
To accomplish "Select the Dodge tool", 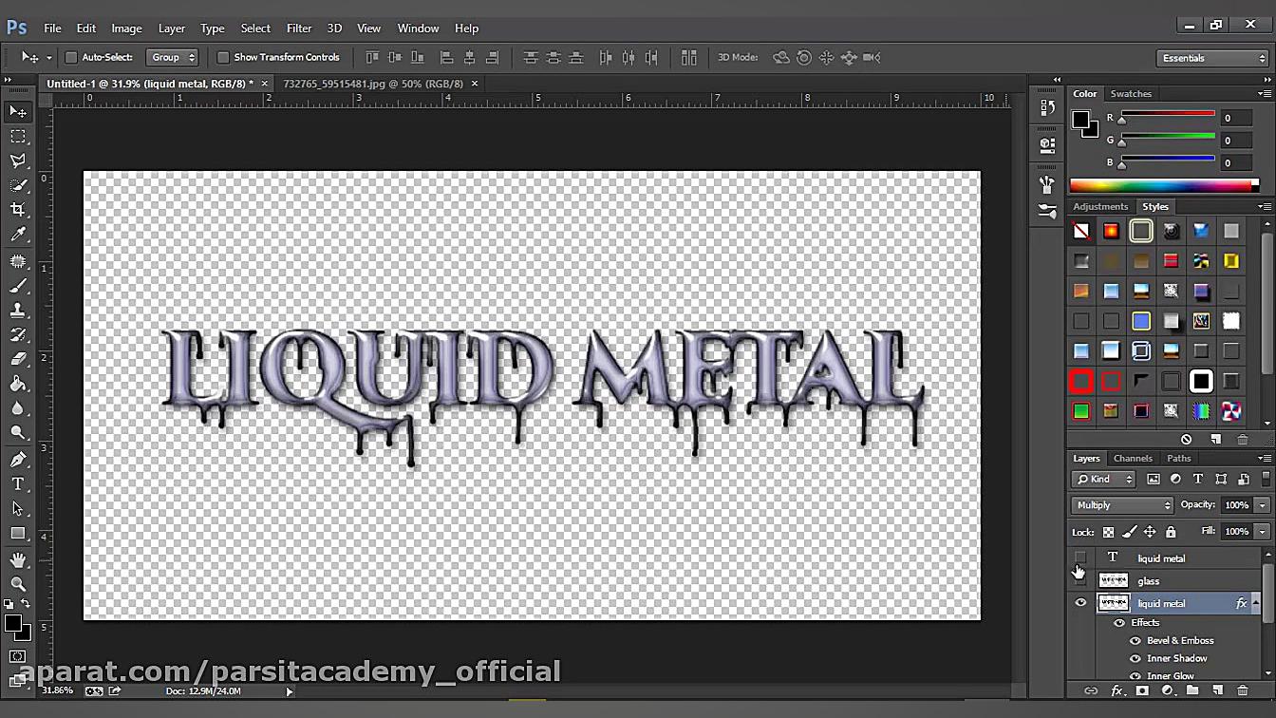I will click(18, 433).
